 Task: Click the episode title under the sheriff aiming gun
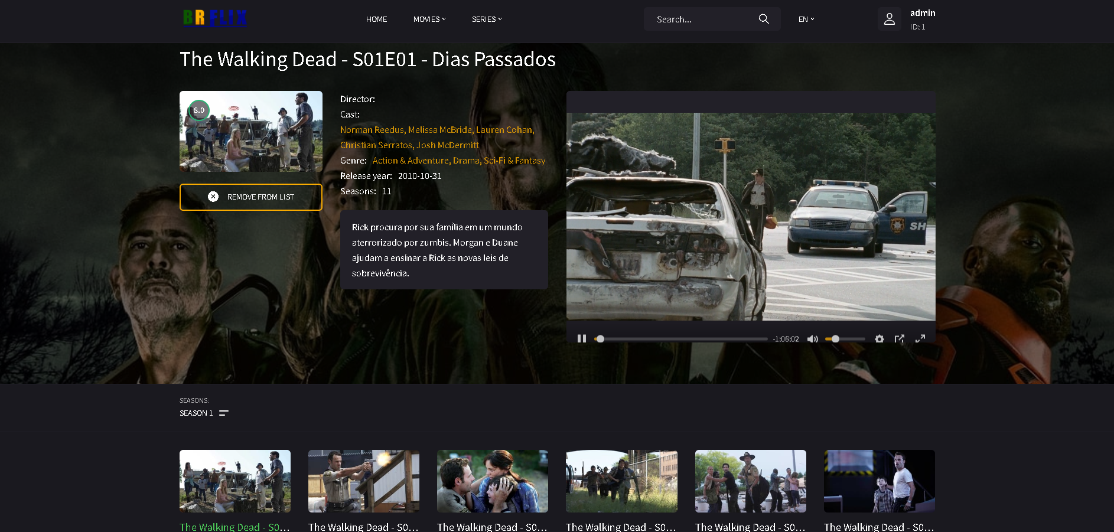[363, 527]
